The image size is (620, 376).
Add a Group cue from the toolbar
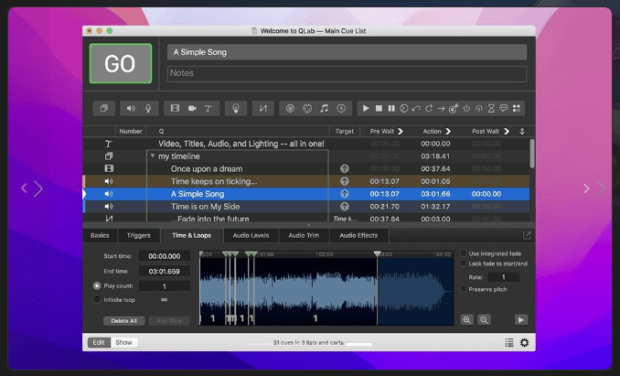point(104,108)
